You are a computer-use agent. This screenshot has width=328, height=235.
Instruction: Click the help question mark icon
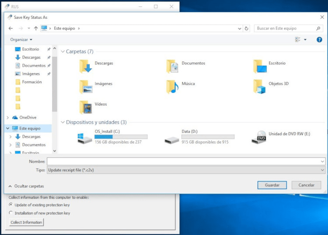(319, 40)
